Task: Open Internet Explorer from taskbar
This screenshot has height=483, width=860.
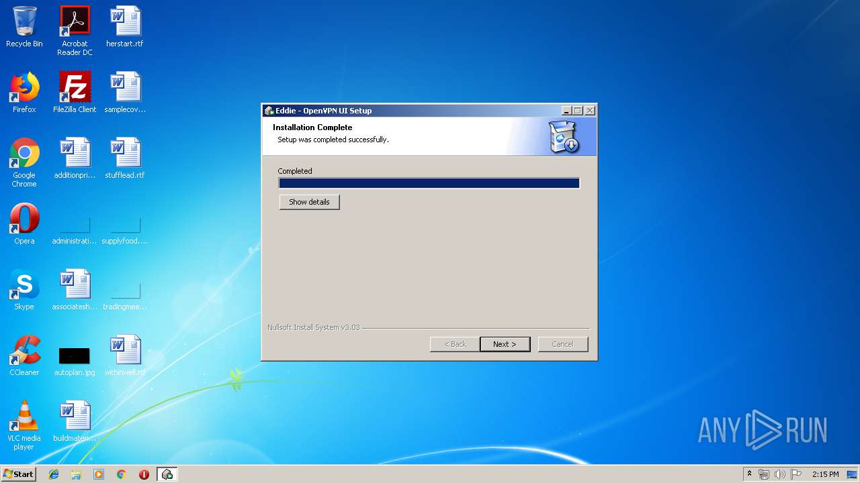Action: click(54, 474)
